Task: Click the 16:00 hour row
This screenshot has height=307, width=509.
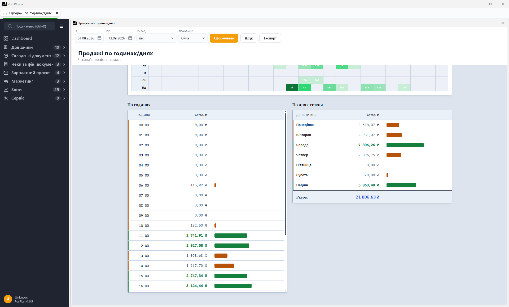Action: click(x=206, y=286)
